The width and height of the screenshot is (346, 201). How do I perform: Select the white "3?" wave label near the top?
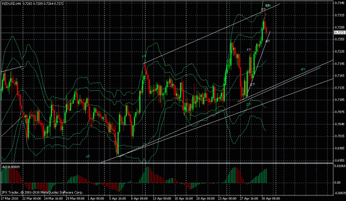pos(263,9)
